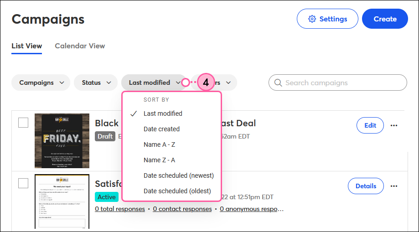419x232 pixels.
Task: Check the Black Friday campaign checkbox
Action: tap(23, 123)
